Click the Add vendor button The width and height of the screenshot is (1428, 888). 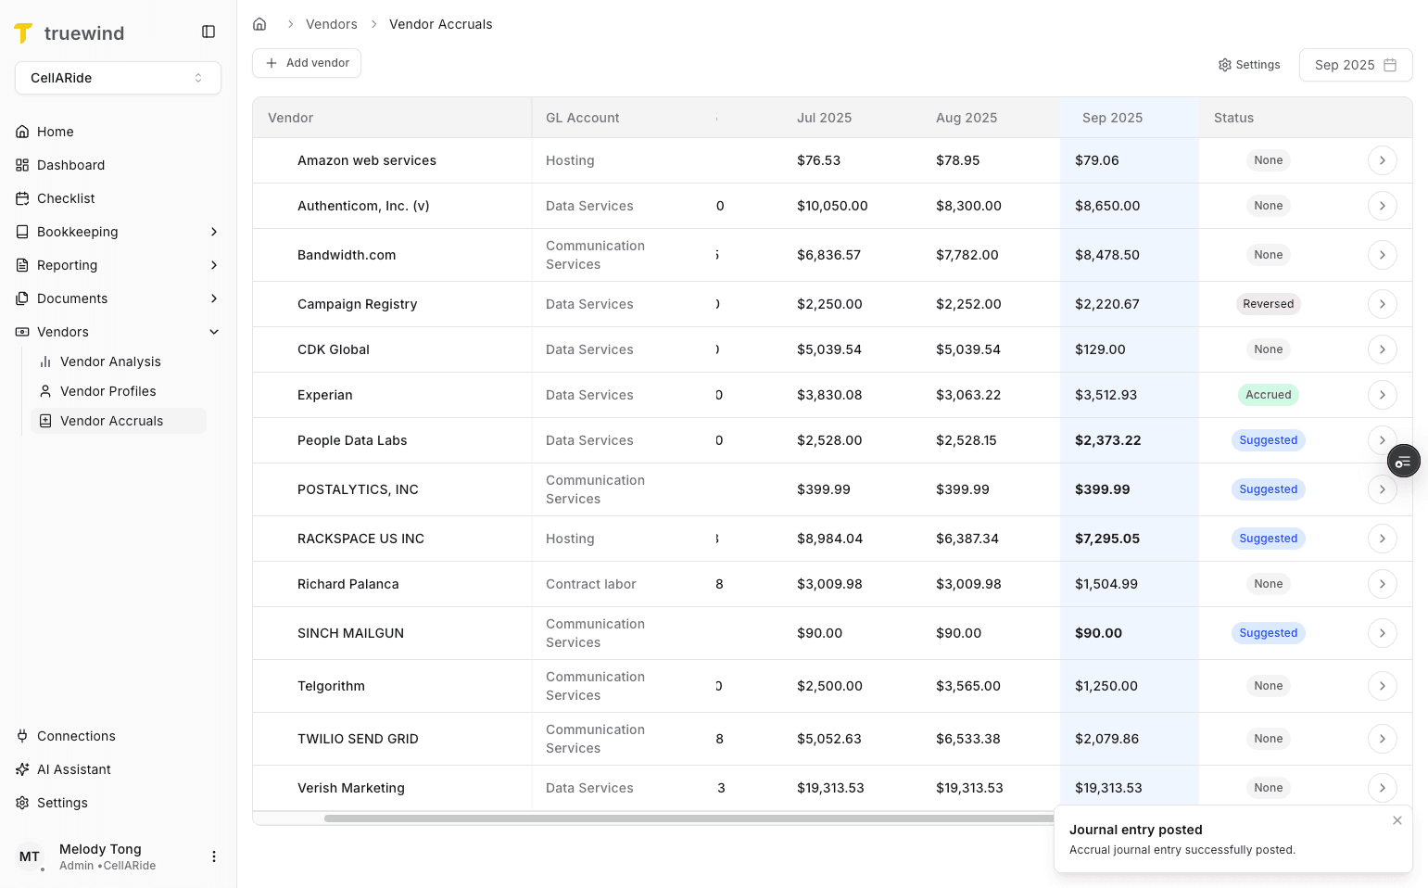coord(307,63)
